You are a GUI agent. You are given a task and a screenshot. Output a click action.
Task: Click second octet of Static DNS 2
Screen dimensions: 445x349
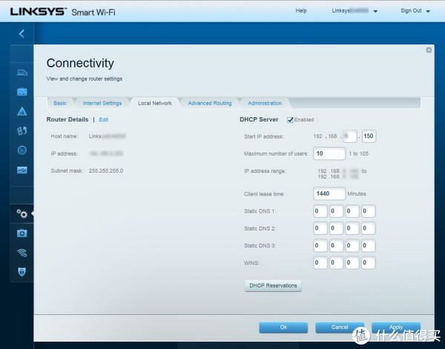point(336,228)
